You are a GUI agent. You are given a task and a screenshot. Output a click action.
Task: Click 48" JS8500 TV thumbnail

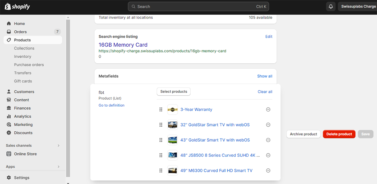[172, 155]
